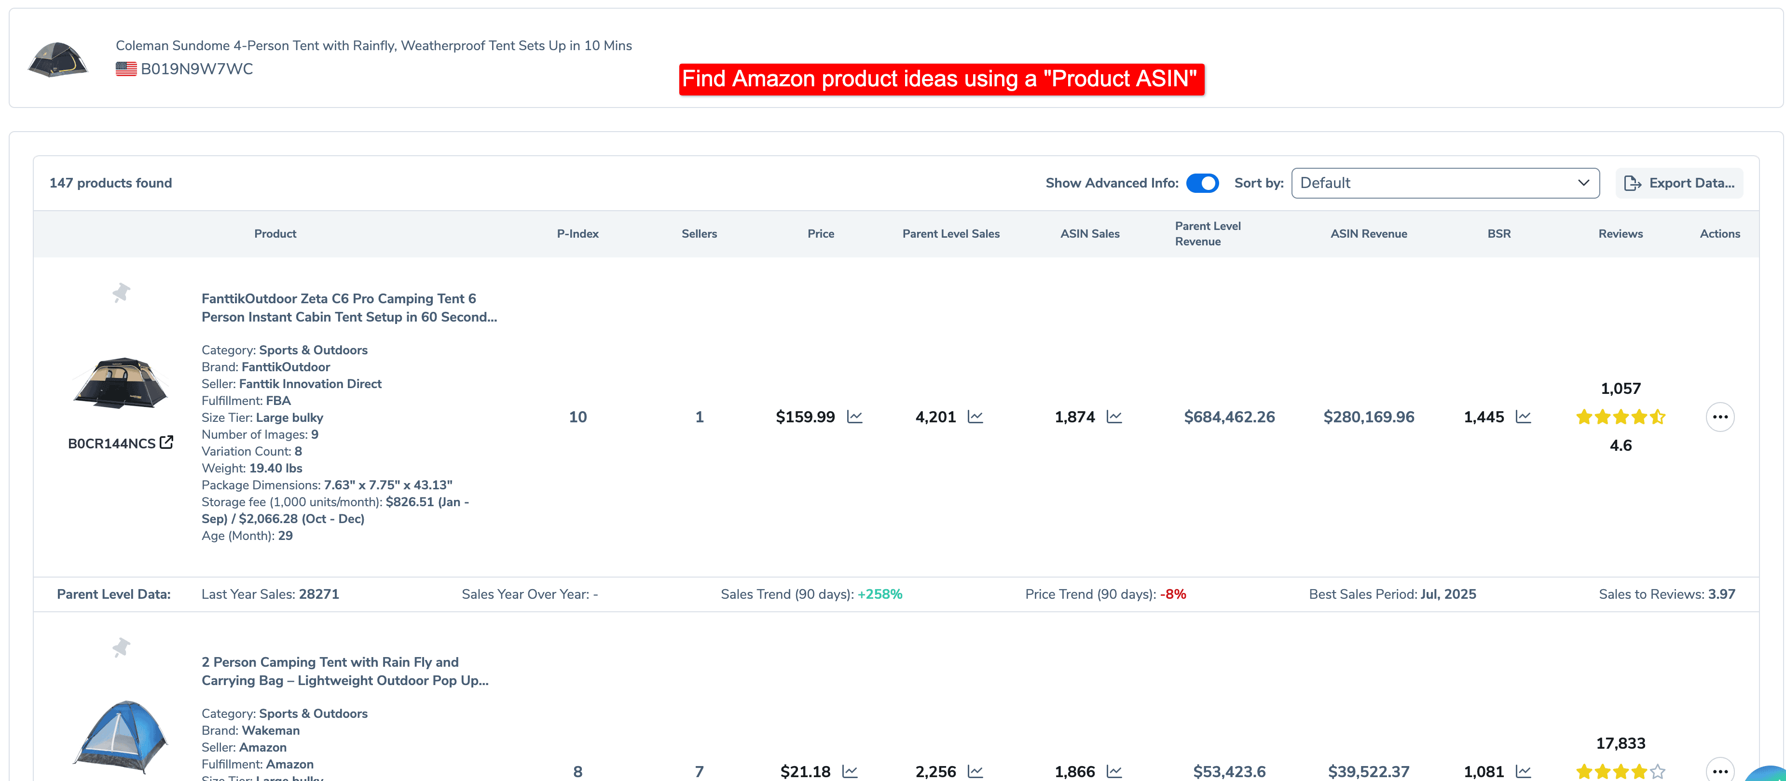Click the +258% sales trend value
This screenshot has height=781, width=1786.
coord(880,594)
